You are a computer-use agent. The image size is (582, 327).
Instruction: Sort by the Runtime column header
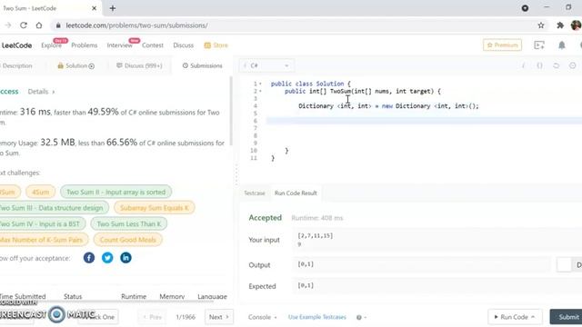134,297
